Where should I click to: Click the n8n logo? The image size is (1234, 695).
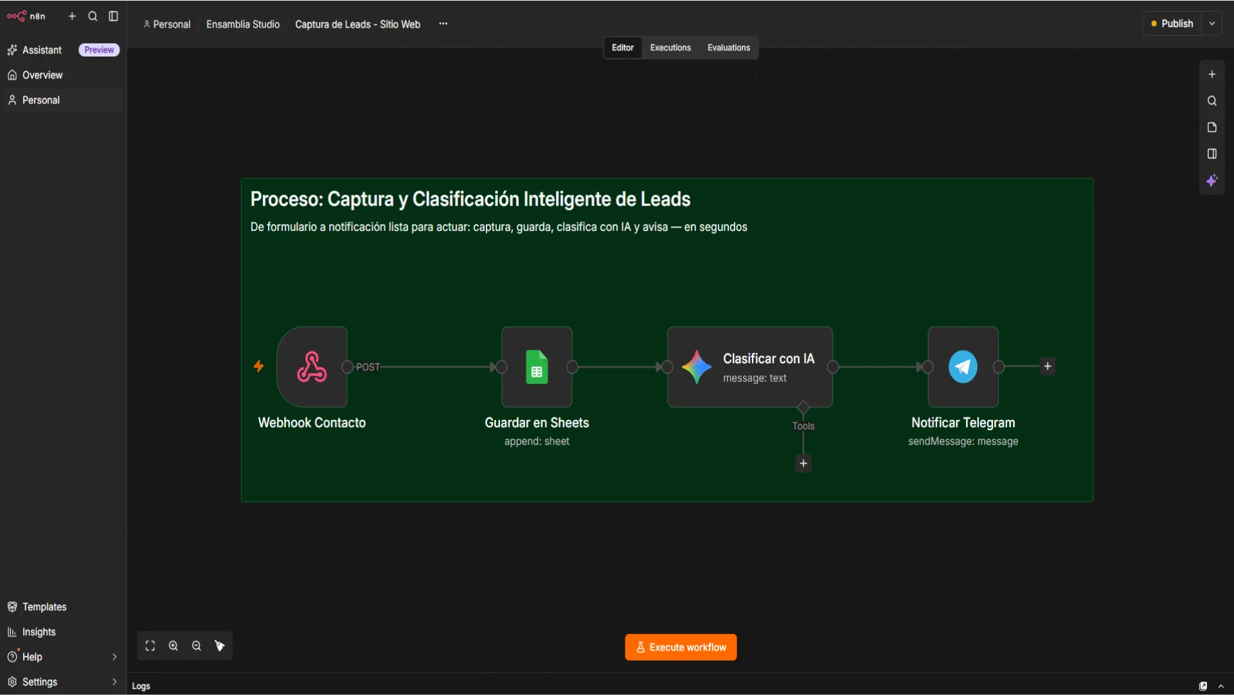[26, 16]
